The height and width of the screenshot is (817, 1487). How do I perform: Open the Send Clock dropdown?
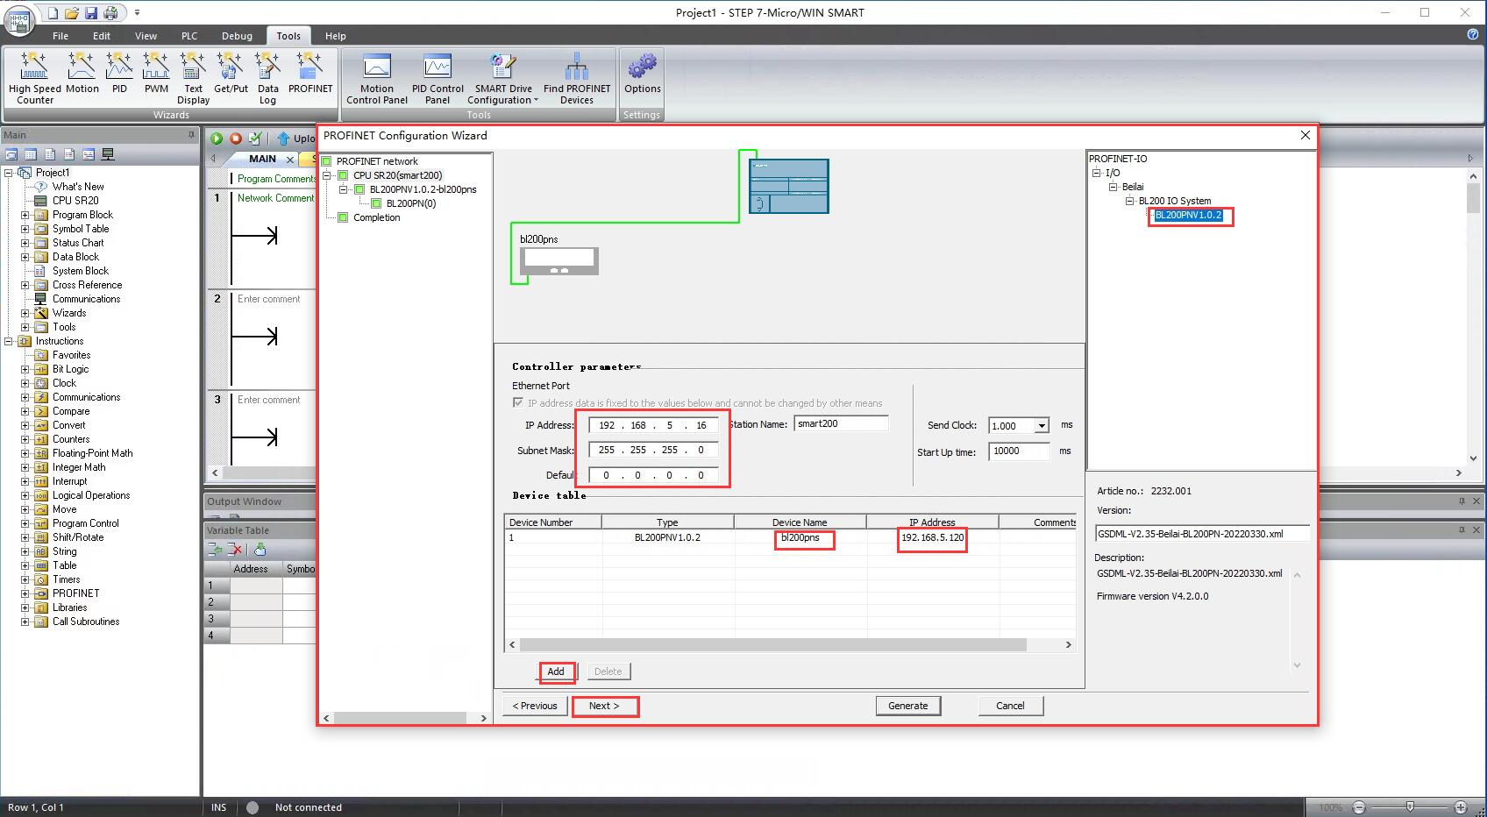click(x=1042, y=426)
